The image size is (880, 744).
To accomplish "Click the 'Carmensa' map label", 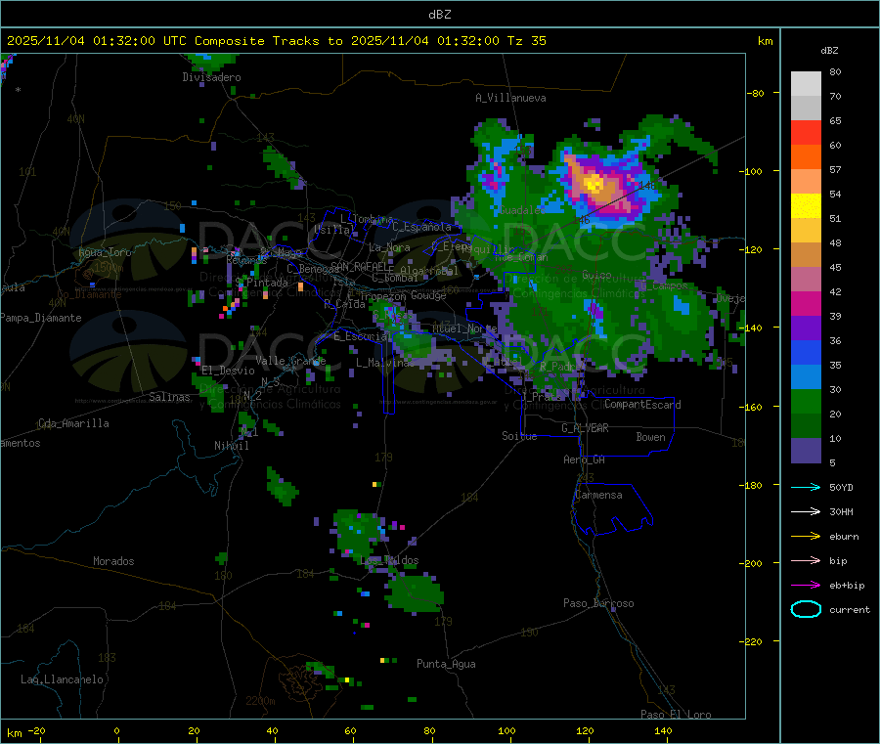I will (598, 495).
